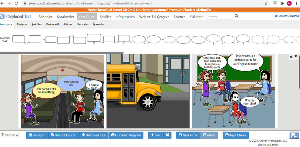Pick small thought cloud with left-side dots

[x=288, y=40]
